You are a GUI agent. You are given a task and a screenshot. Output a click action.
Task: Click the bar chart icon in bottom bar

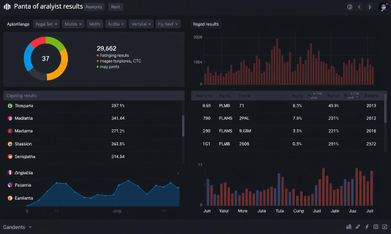(349, 227)
